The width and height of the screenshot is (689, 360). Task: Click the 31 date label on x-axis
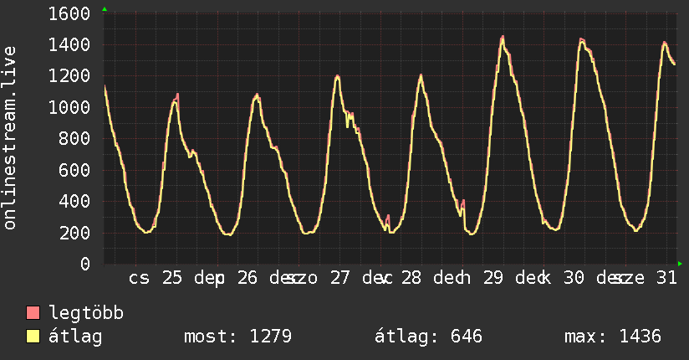[666, 278]
